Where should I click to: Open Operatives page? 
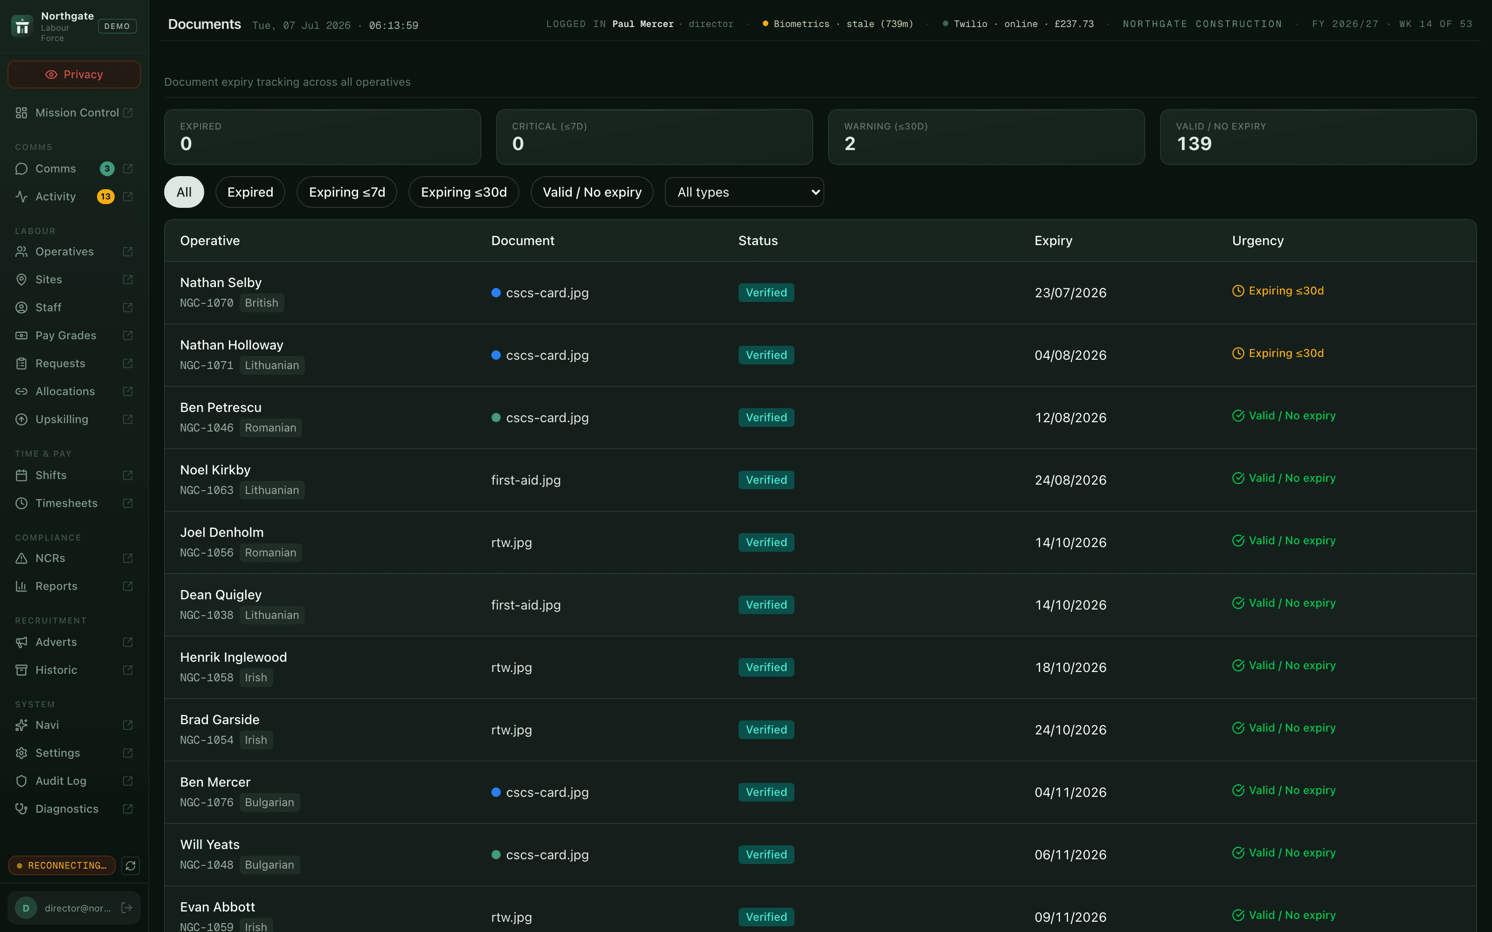point(65,252)
